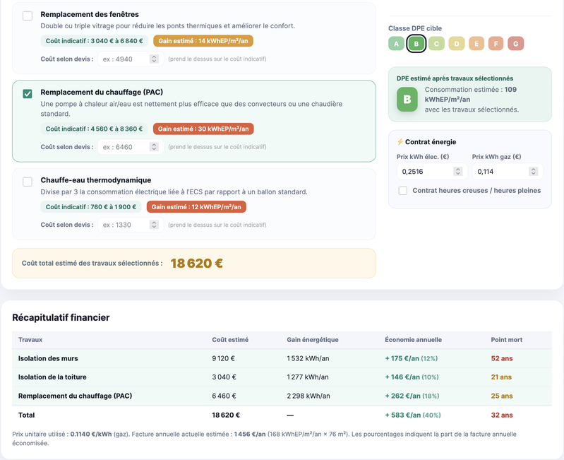Check the Remplacement des fenêtres checkbox
This screenshot has height=460, width=564.
[x=28, y=16]
